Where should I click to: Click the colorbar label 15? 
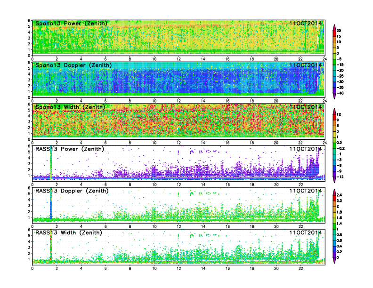[x=339, y=36]
